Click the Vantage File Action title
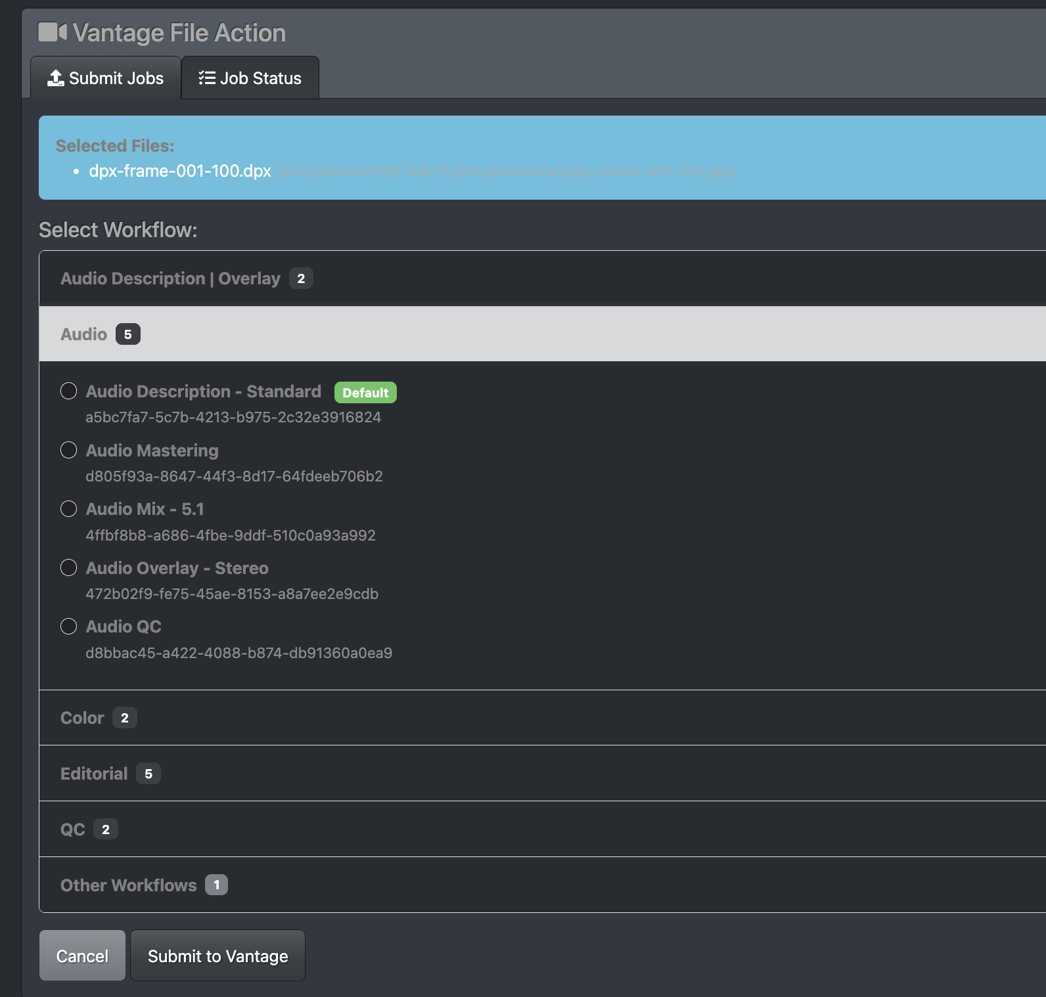The image size is (1046, 997). (179, 33)
